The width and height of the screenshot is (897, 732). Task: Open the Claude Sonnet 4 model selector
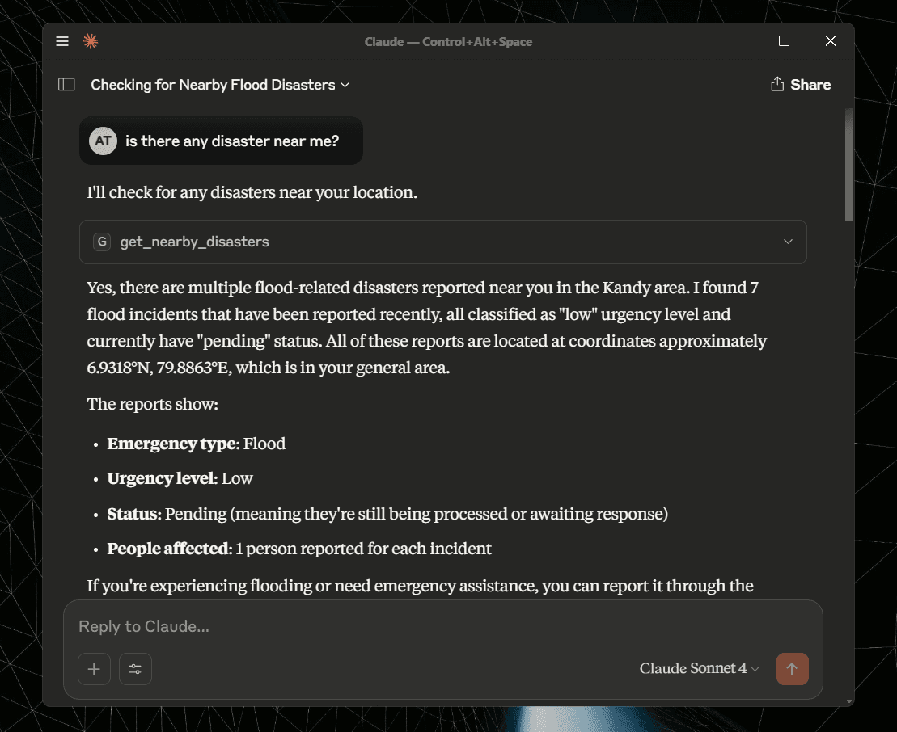coord(699,668)
